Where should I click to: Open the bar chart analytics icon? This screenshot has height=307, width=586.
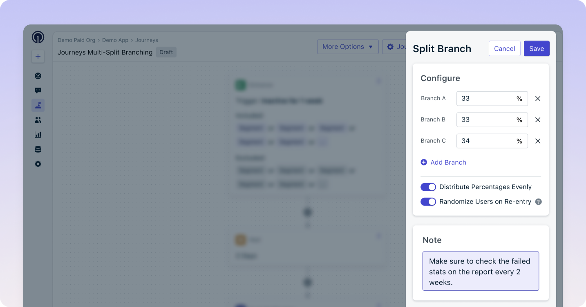(38, 135)
